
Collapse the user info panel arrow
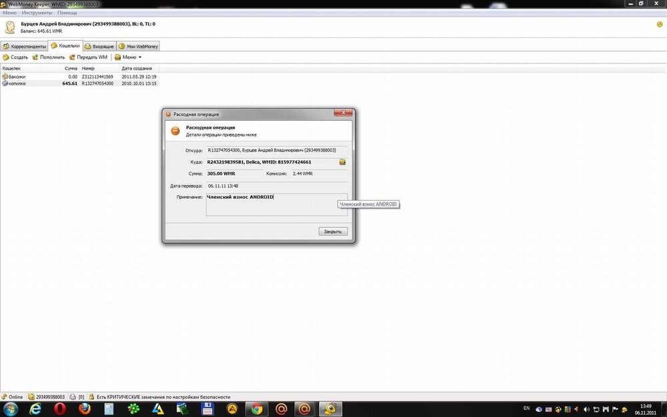[659, 25]
